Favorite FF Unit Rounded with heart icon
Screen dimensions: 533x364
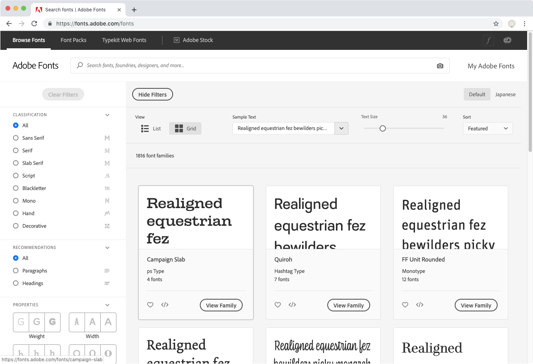(x=405, y=305)
